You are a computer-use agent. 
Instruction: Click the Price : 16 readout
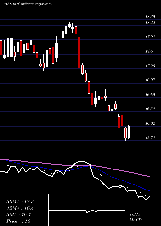pyautogui.click(x=18, y=221)
